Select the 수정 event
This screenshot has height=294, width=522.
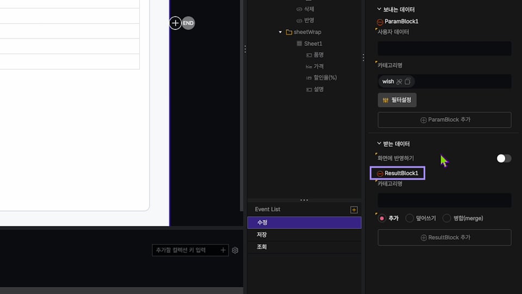pyautogui.click(x=304, y=222)
